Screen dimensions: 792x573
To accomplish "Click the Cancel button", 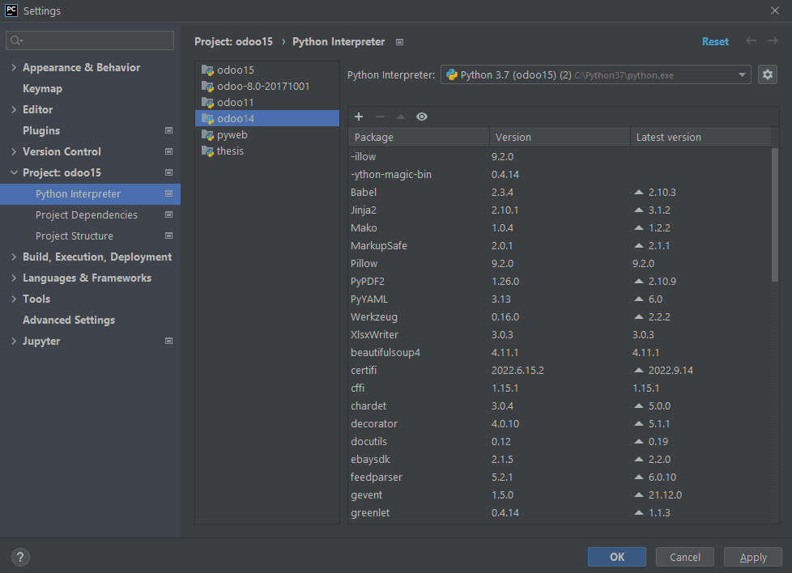I will [x=685, y=557].
